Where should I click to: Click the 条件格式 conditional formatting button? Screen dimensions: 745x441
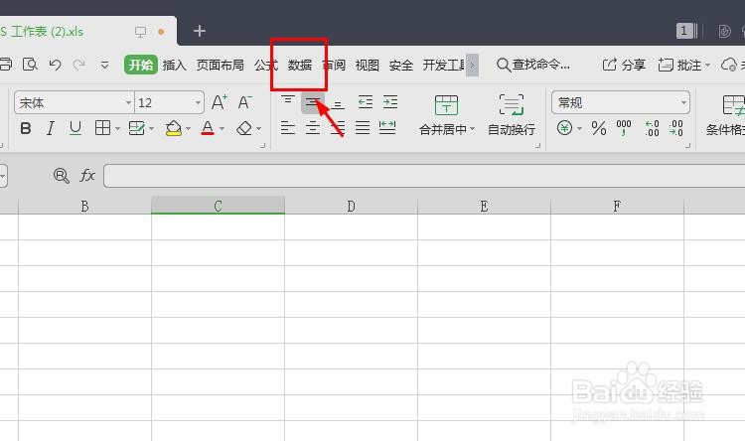725,115
